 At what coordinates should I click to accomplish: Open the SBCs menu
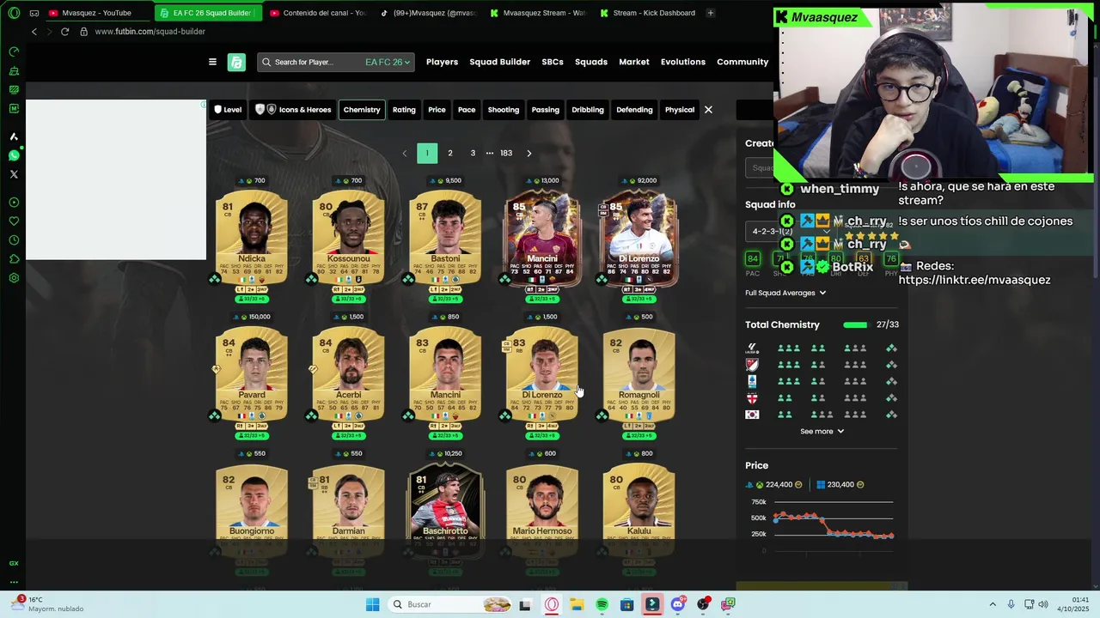click(553, 62)
